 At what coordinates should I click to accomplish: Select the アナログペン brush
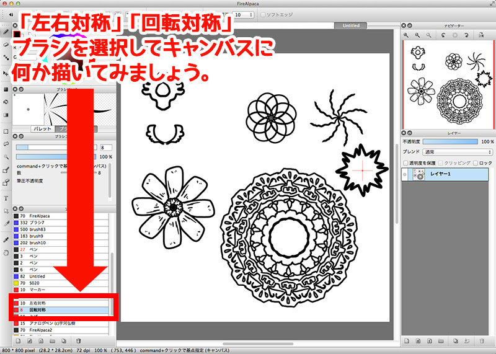click(x=61, y=324)
